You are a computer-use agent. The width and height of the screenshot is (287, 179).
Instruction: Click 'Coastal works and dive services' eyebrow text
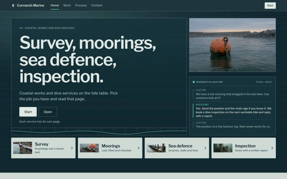pyautogui.click(x=50, y=28)
